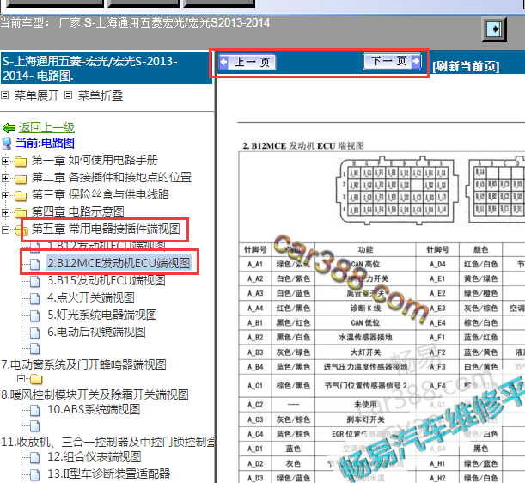The height and width of the screenshot is (483, 525).
Task: Go to next page with 下一页 button
Action: coord(392,62)
